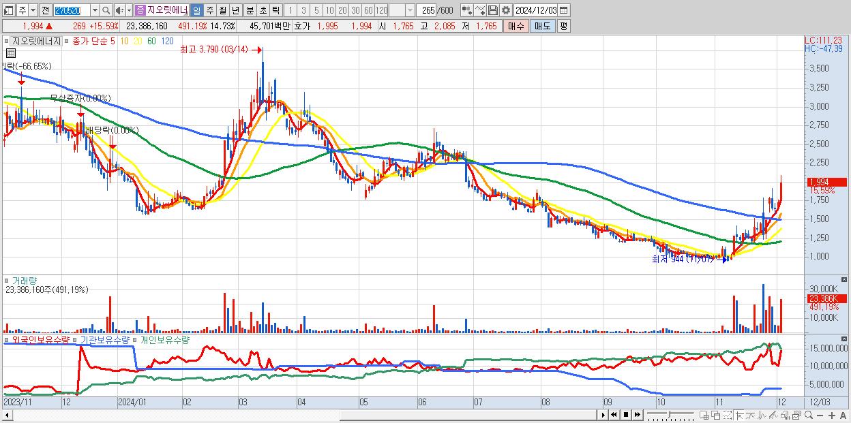
Task: Open the chart settings gear icon
Action: (x=505, y=10)
